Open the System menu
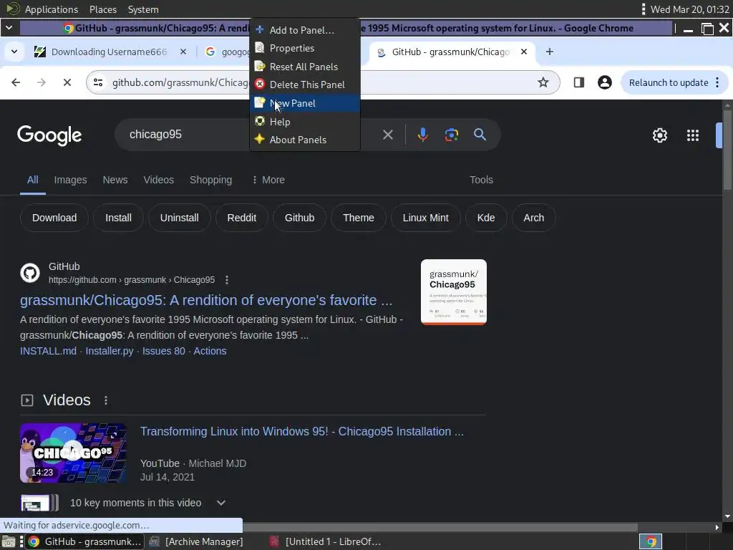The width and height of the screenshot is (733, 550). (x=143, y=9)
